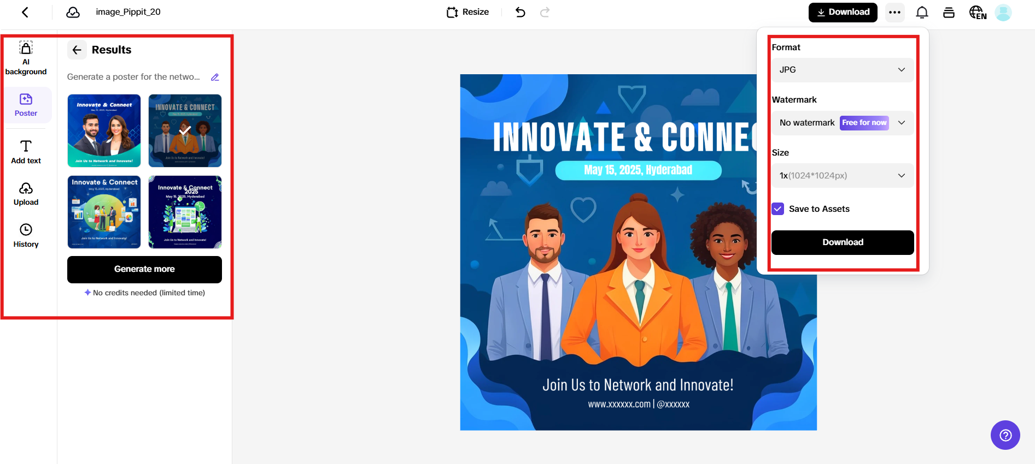Click the www.xxxxxx.com | @xxxxxx text on canvas
Image resolution: width=1035 pixels, height=464 pixels.
pyautogui.click(x=639, y=404)
